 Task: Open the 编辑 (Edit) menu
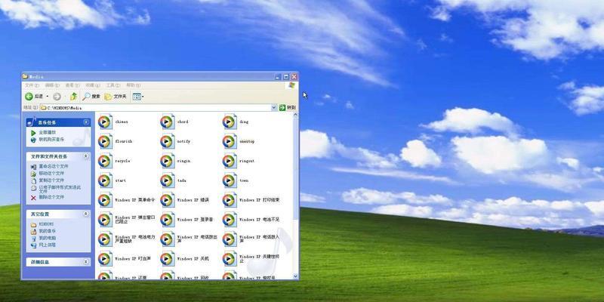pos(52,85)
